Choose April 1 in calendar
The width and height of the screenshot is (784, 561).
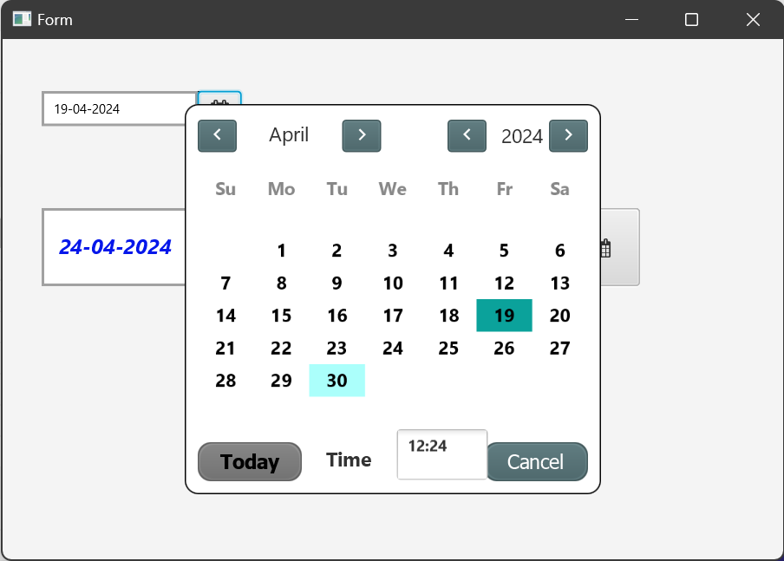tap(281, 251)
